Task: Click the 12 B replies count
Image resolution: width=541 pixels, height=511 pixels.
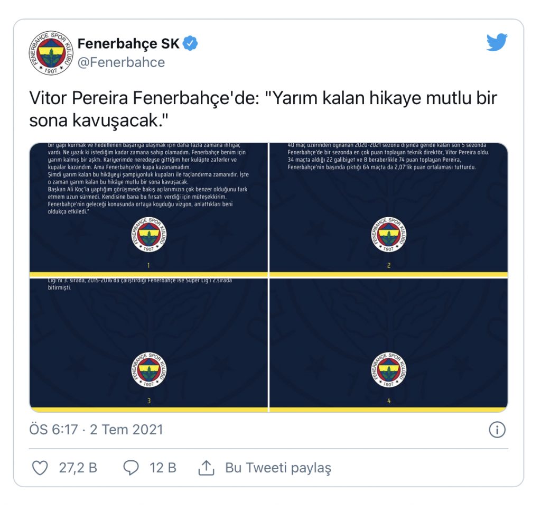Action: tap(163, 468)
